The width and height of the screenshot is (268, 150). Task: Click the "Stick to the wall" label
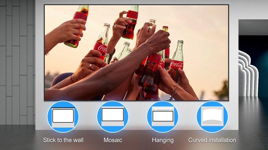[x=63, y=140]
